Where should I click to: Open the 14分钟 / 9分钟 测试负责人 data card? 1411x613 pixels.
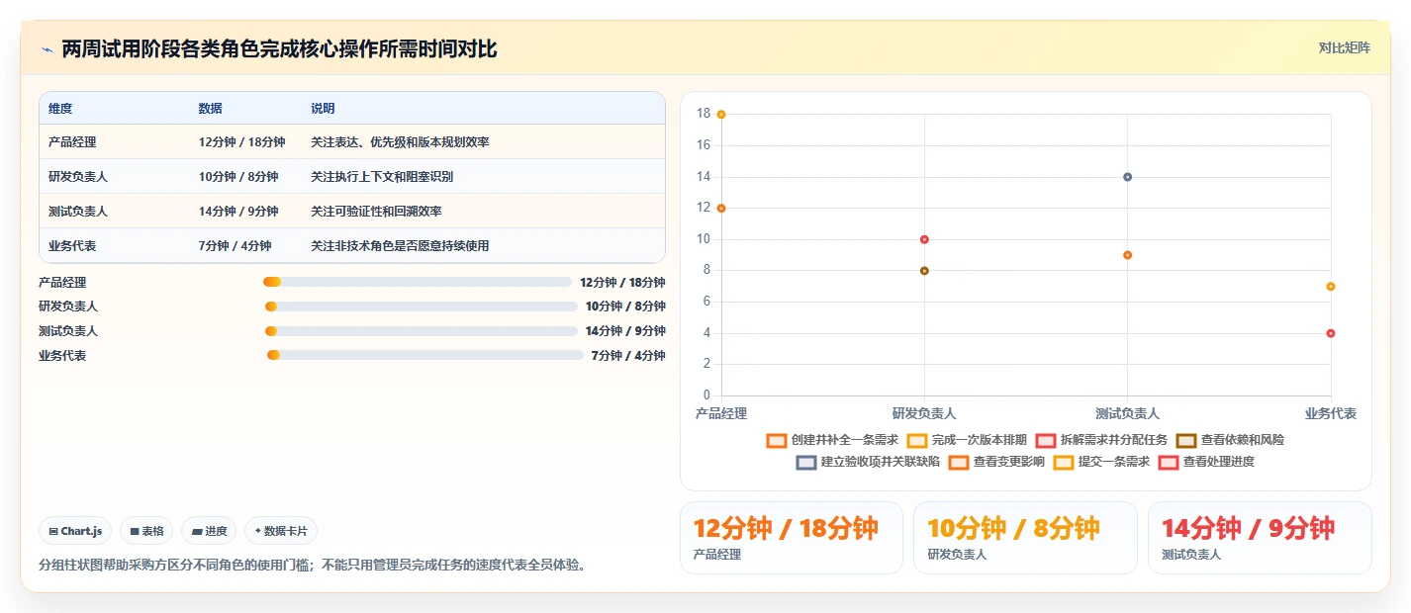coord(1260,538)
